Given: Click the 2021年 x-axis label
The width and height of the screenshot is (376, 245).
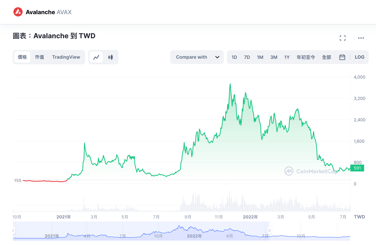Looking at the screenshot, I should (x=64, y=217).
